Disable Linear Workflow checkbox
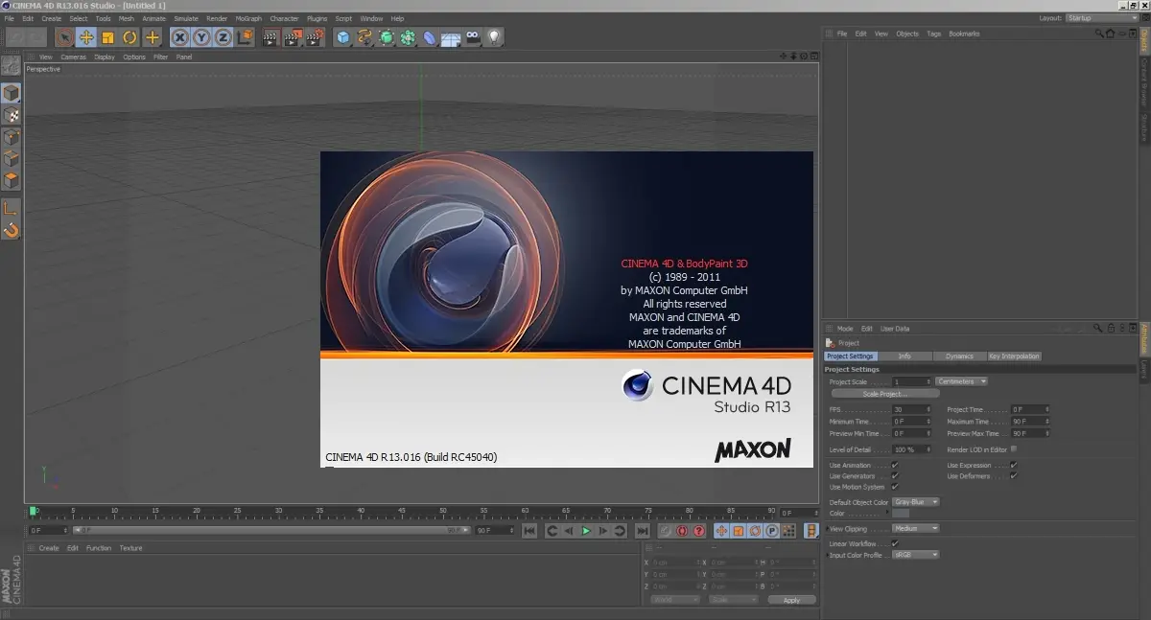1151x620 pixels. point(895,543)
